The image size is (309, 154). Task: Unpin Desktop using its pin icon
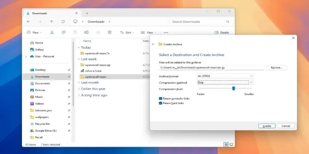point(69,70)
